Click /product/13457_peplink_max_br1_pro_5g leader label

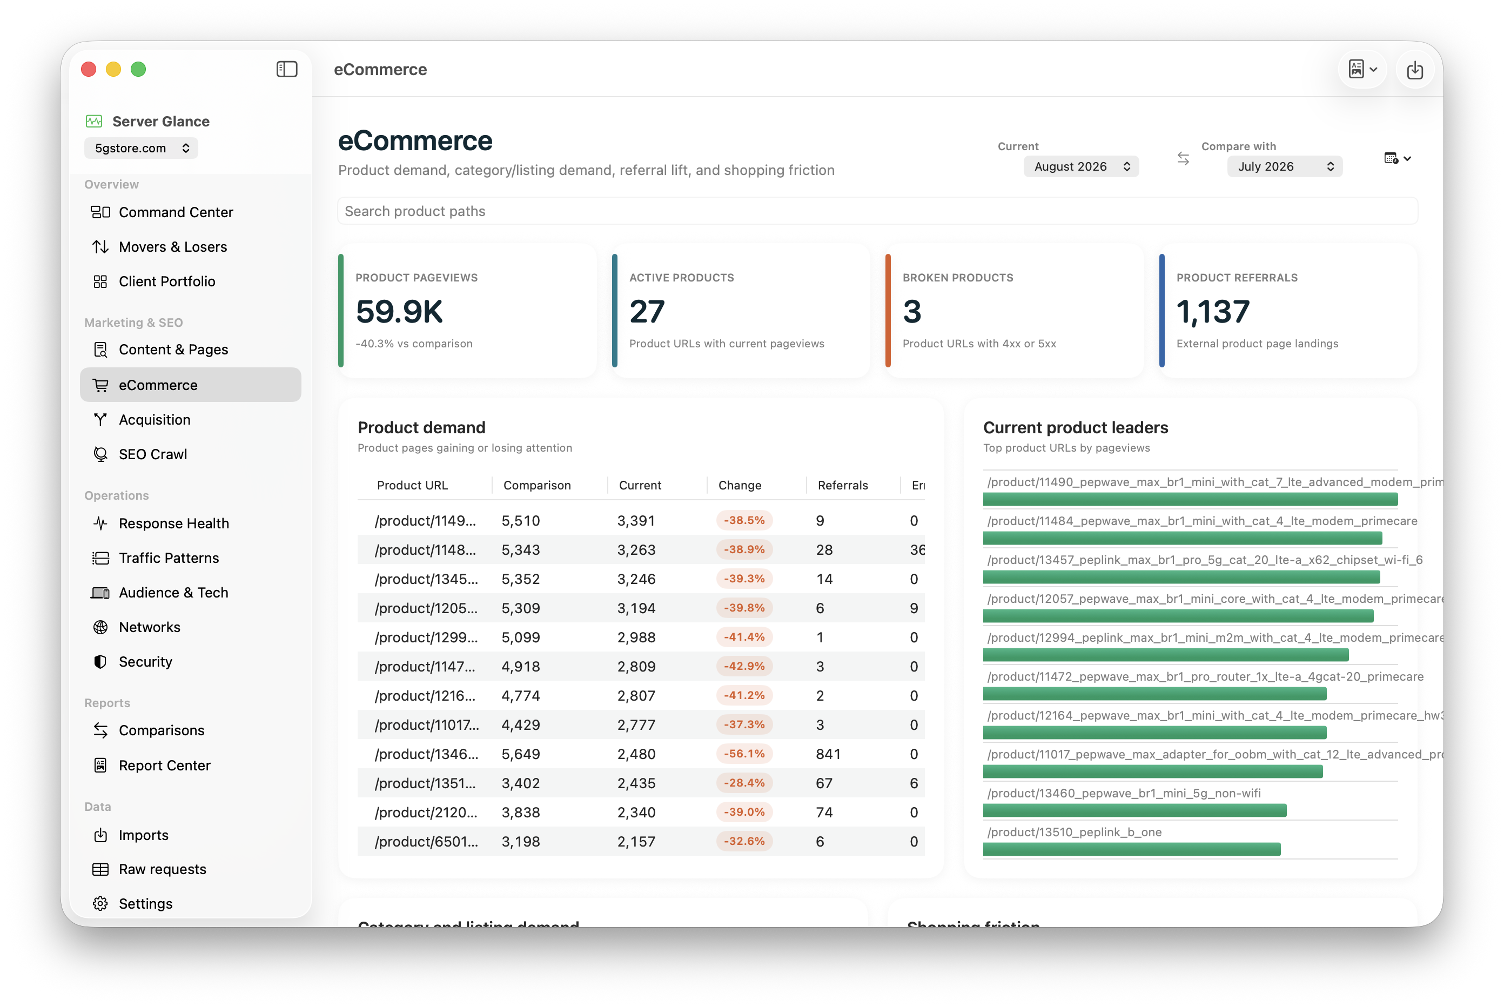pyautogui.click(x=1204, y=560)
